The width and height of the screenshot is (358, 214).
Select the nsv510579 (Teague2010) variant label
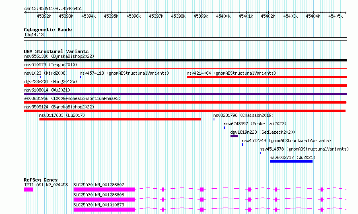pyautogui.click(x=50, y=65)
